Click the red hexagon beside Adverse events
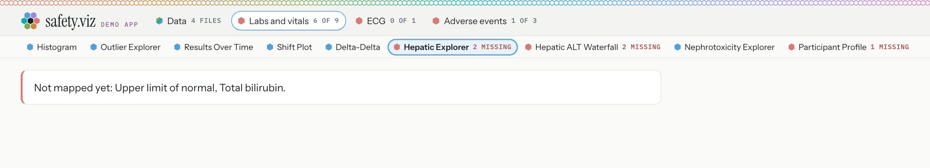This screenshot has width=930, height=168. 436,21
